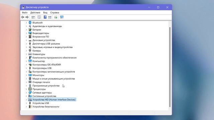Click the Батареи battery icon
Screen dimensions: 214x120
pos(30,30)
